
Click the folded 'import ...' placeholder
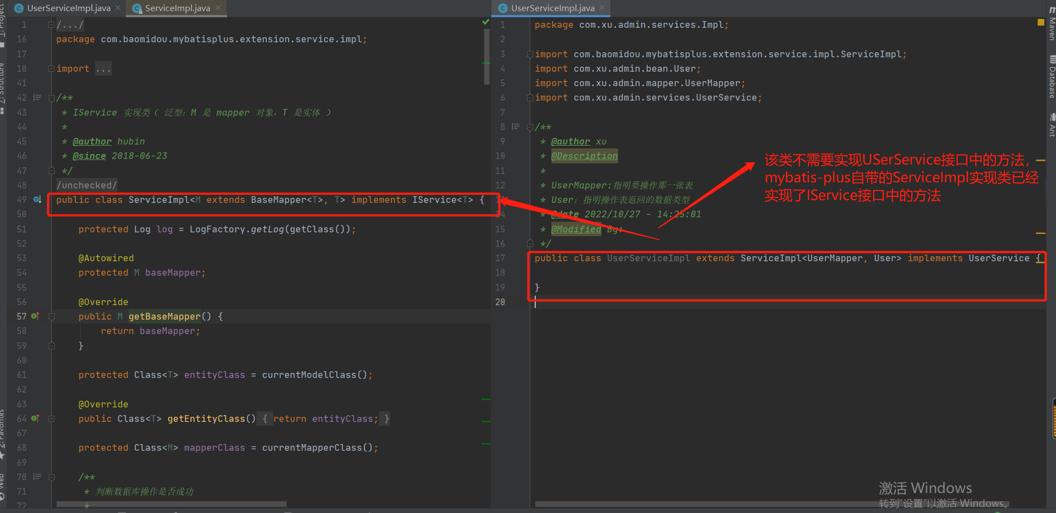click(x=103, y=68)
